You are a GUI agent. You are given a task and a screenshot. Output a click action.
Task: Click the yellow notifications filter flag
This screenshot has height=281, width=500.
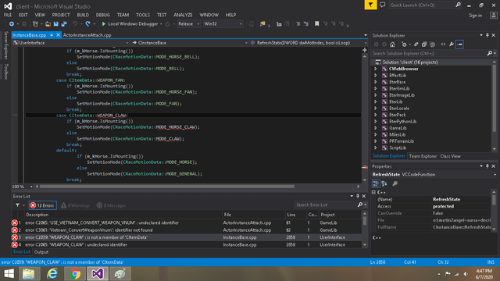[370, 5]
